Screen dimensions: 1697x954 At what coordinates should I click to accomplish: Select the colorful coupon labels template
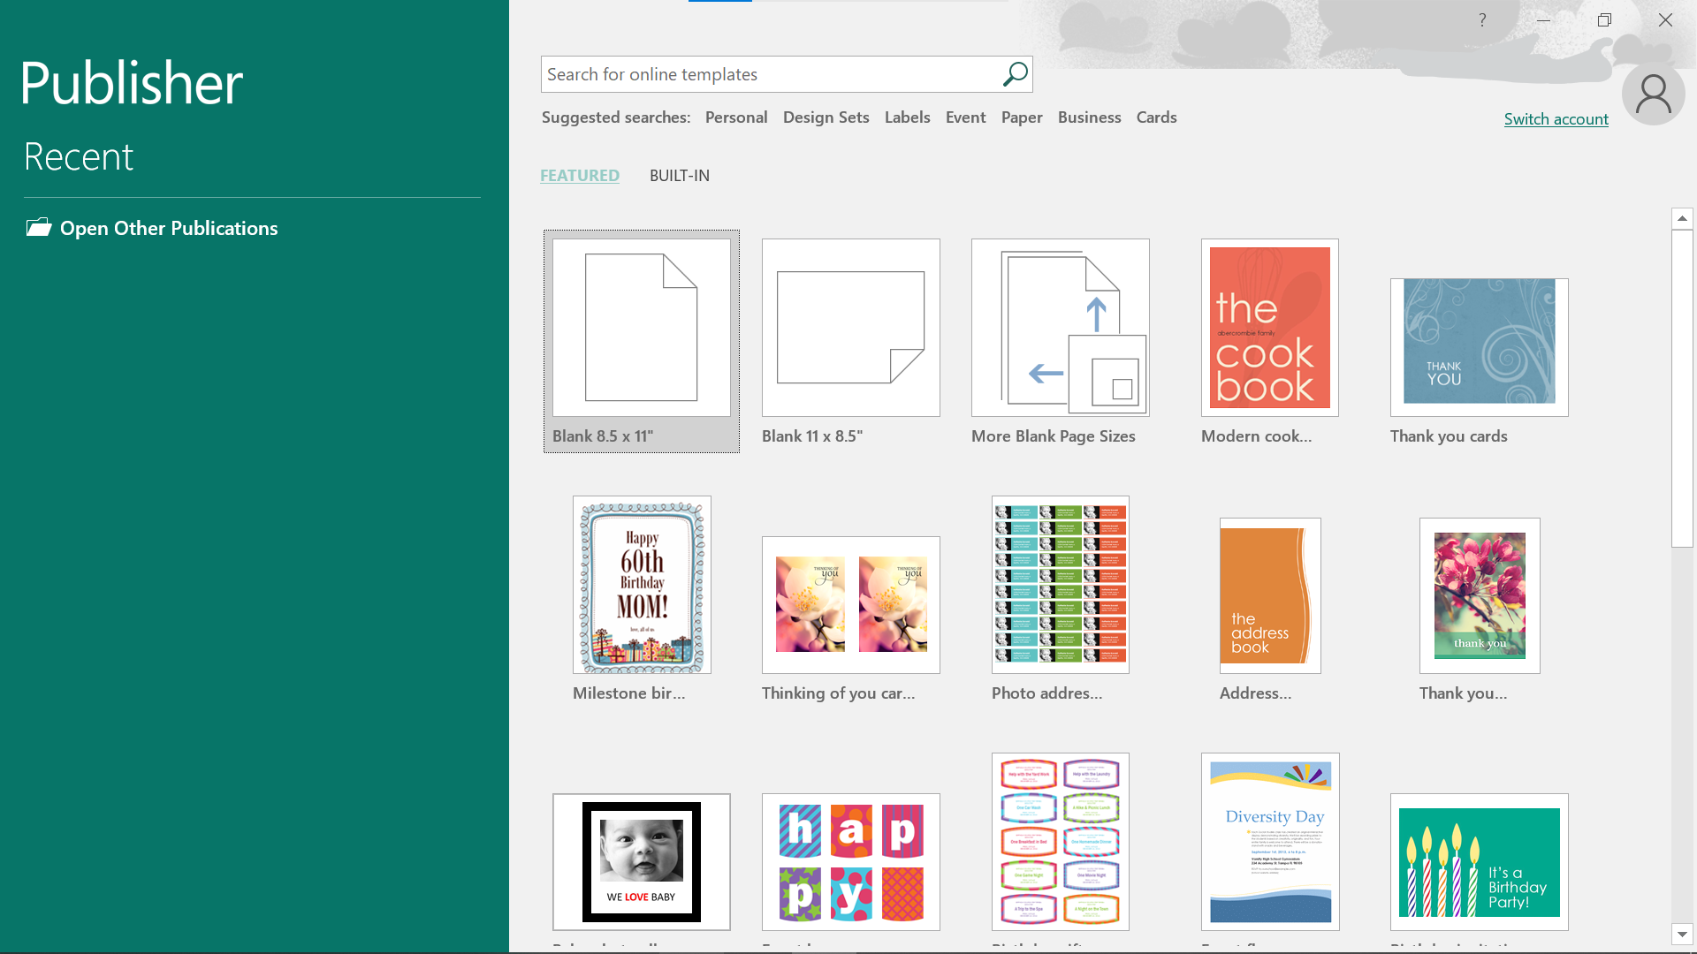[x=1061, y=842]
